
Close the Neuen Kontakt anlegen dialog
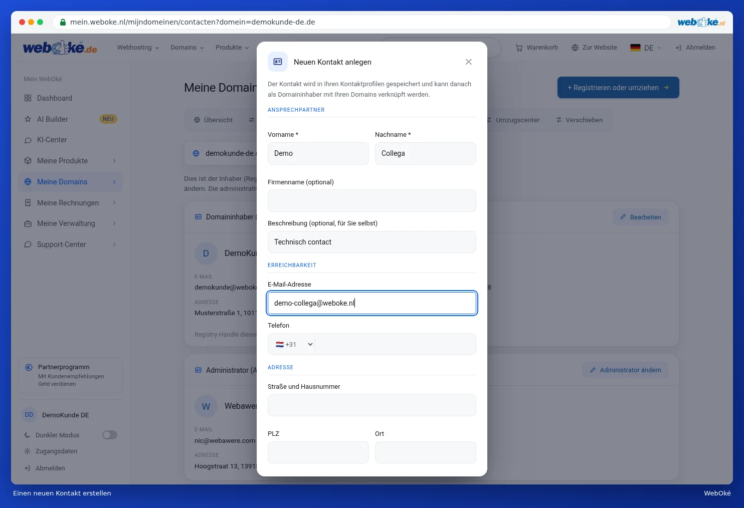click(468, 62)
